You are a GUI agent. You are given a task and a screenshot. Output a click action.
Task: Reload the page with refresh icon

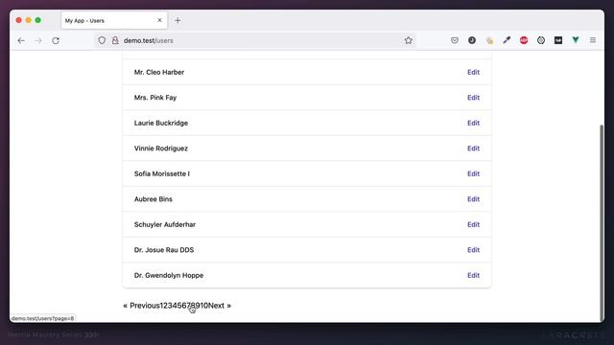(x=56, y=40)
